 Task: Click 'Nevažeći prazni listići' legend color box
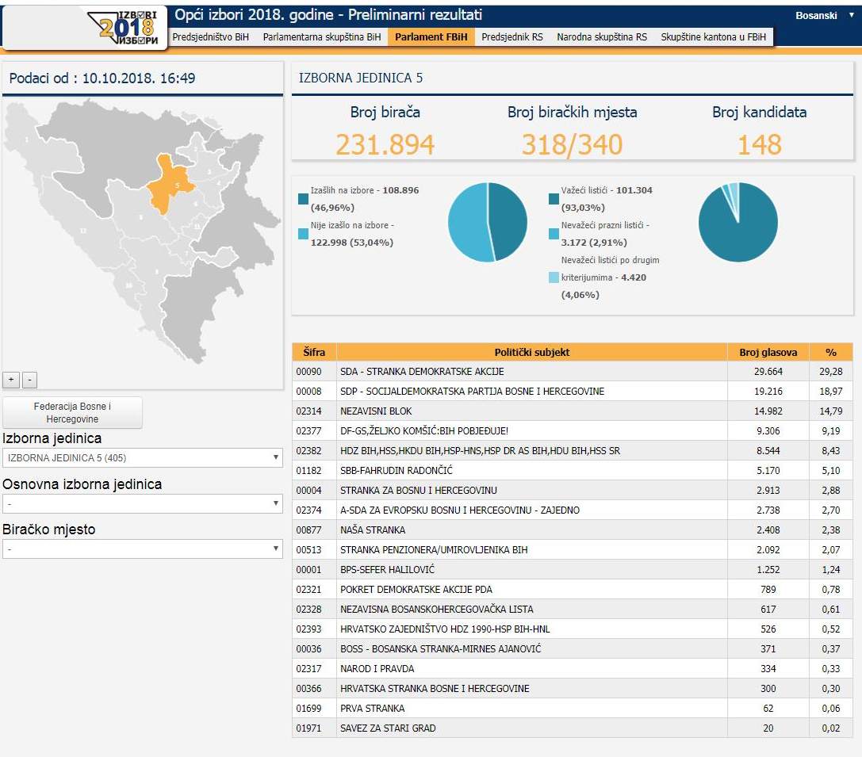click(x=554, y=234)
